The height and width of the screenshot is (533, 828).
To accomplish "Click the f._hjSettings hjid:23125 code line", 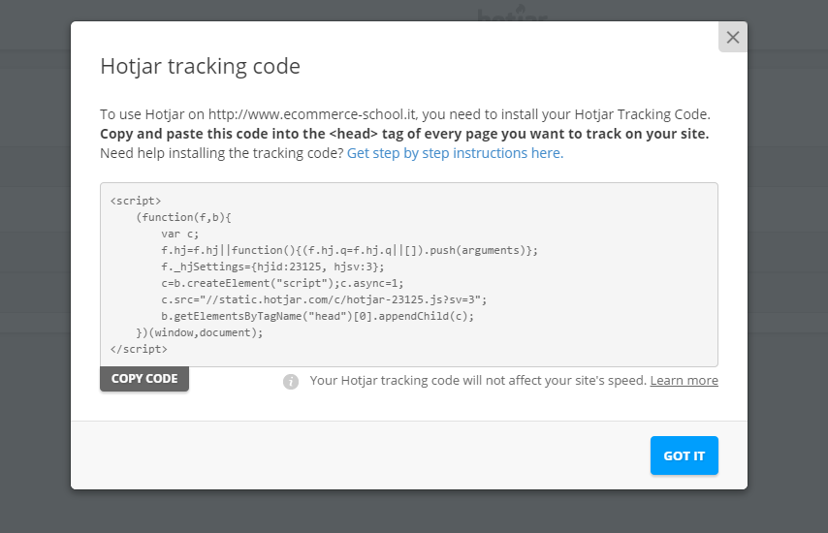I will pyautogui.click(x=272, y=266).
